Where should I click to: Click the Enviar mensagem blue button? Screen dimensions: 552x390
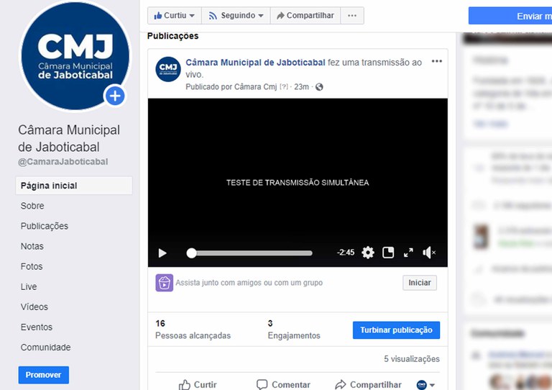[x=510, y=17]
